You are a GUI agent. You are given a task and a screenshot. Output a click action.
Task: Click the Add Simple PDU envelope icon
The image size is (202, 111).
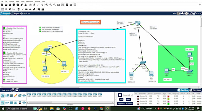click(39, 9)
